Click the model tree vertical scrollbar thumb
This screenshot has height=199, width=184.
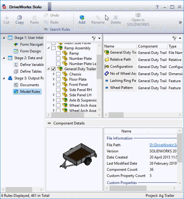(x=99, y=67)
